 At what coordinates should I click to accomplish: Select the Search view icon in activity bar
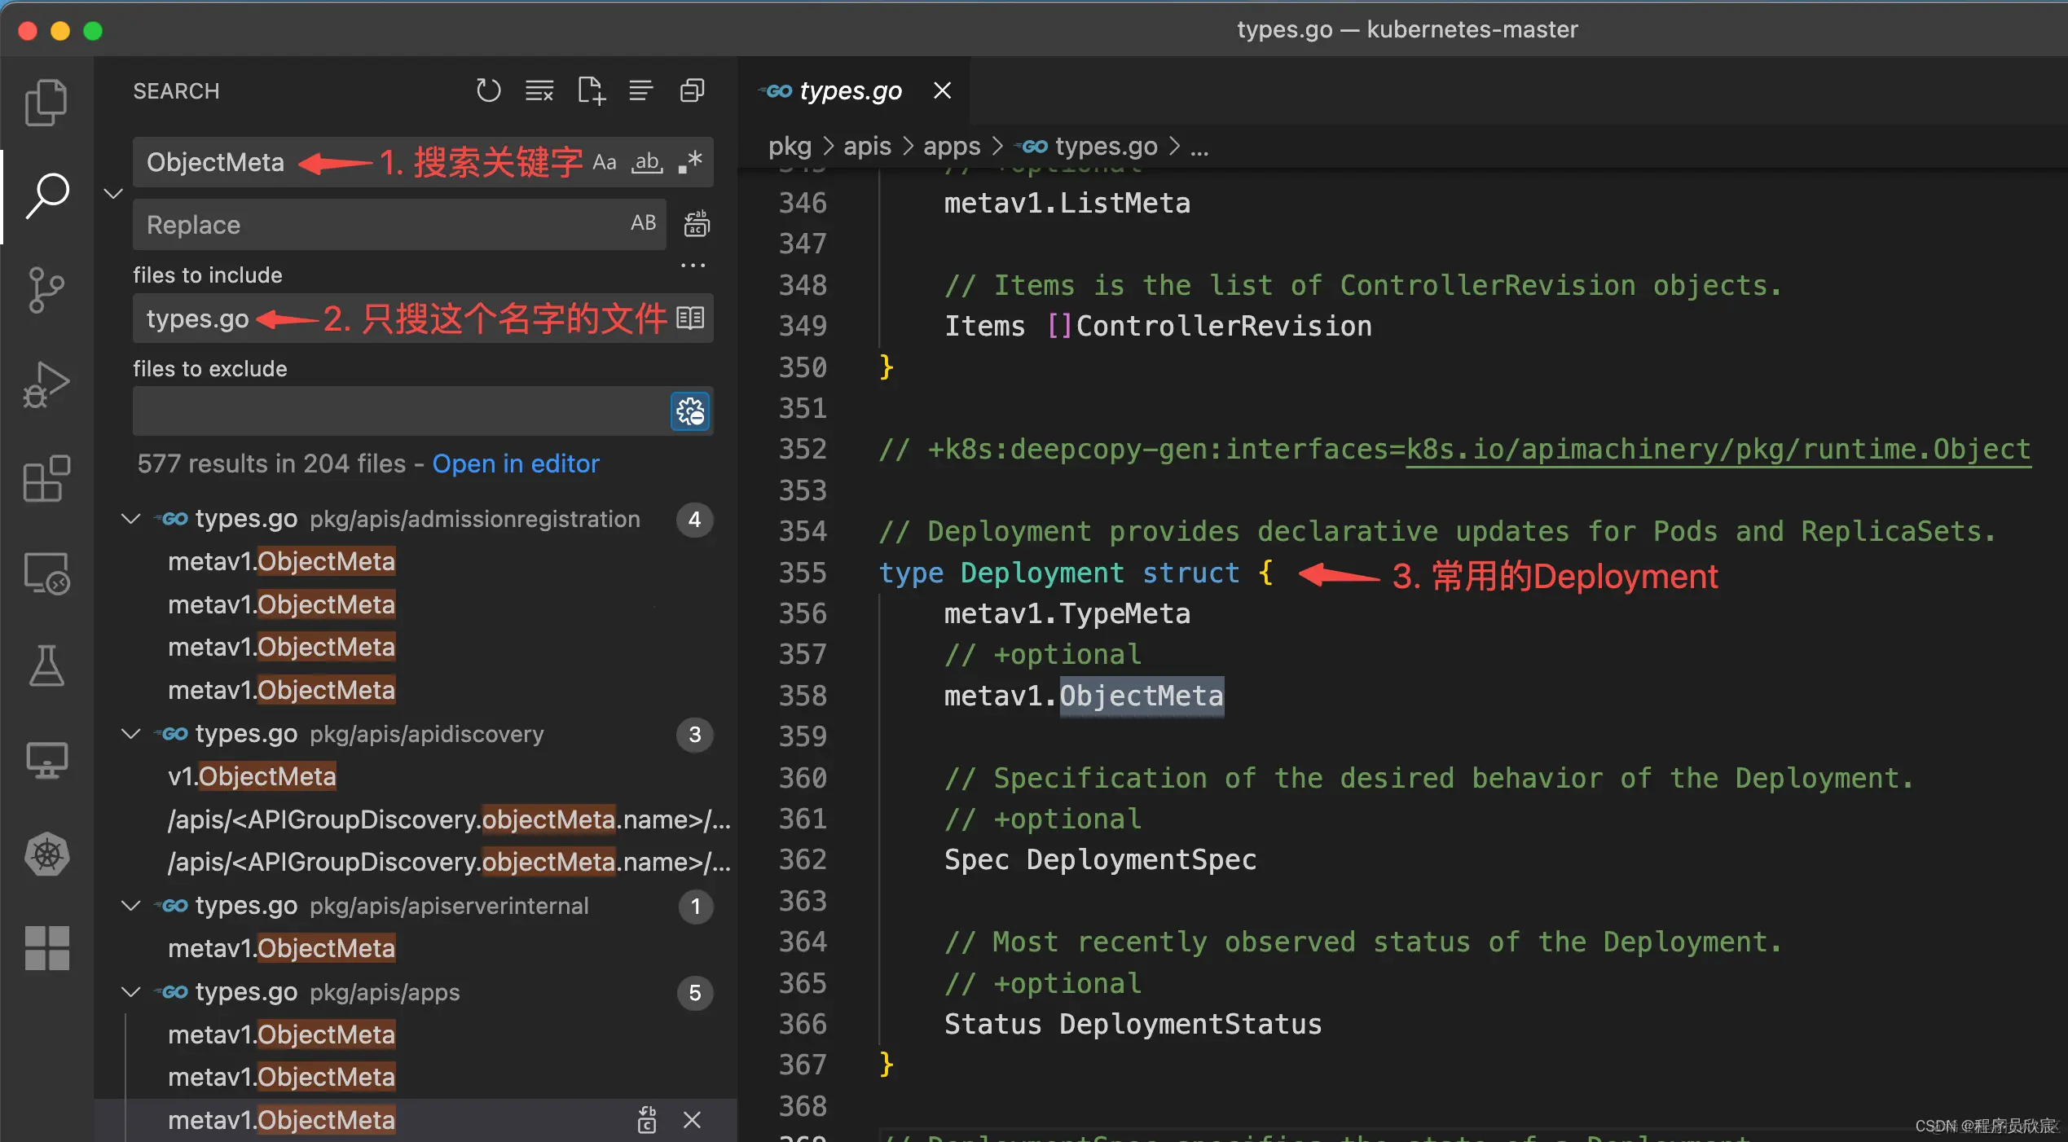(x=46, y=196)
